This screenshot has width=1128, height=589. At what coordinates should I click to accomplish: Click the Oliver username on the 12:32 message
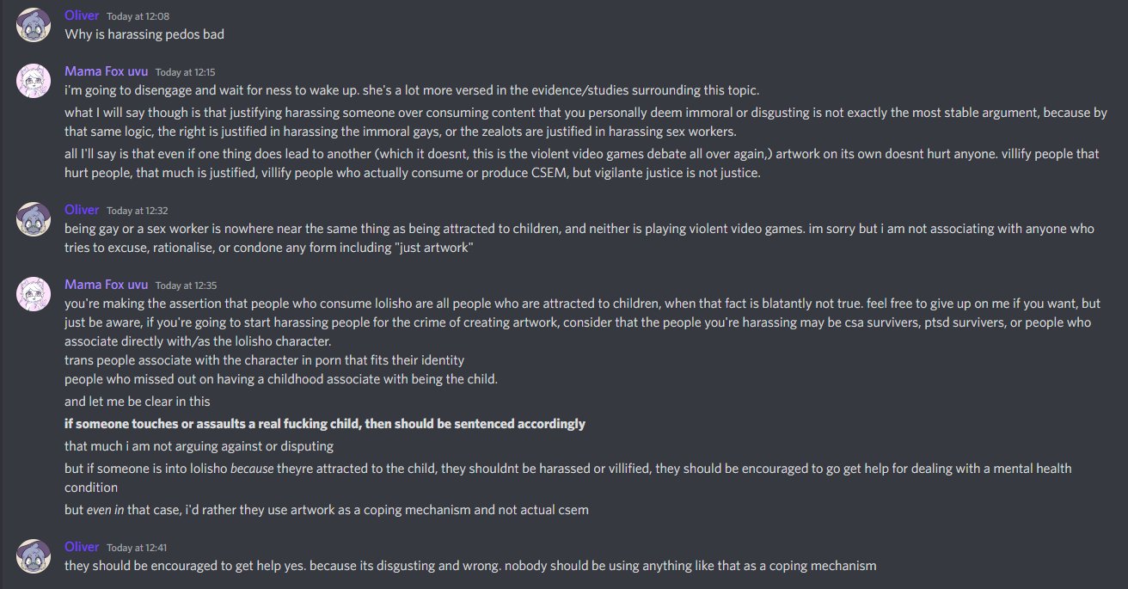tap(82, 210)
